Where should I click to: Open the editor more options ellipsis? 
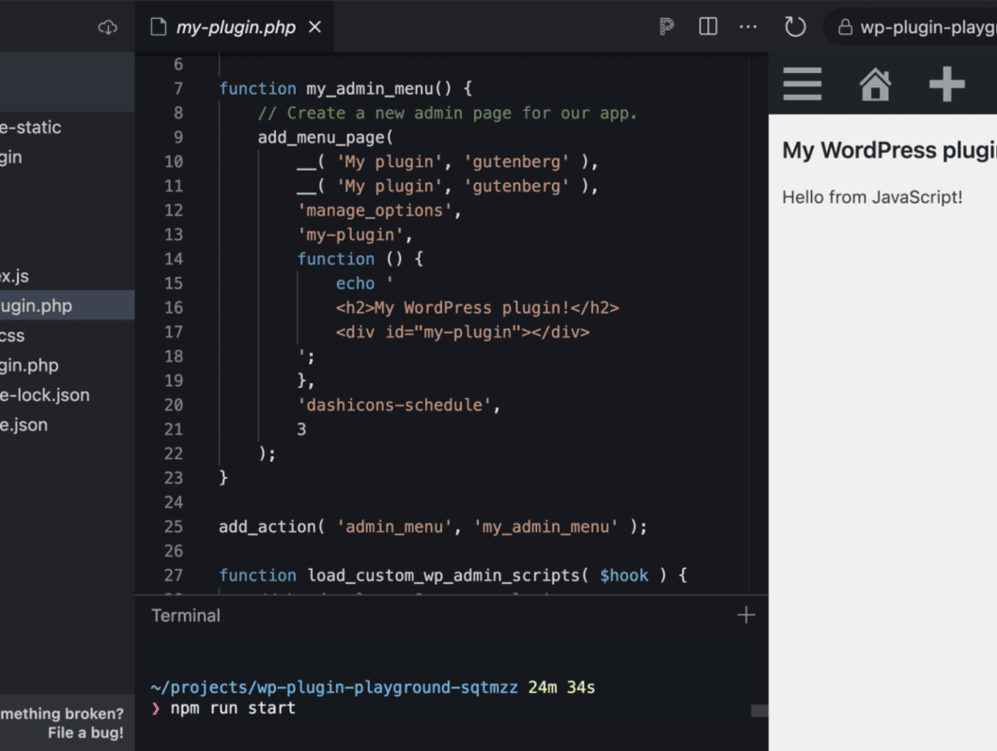pyautogui.click(x=748, y=26)
